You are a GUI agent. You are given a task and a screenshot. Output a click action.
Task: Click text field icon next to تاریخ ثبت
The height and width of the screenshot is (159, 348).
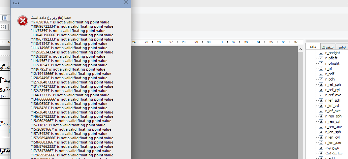pyautogui.click(x=321, y=148)
